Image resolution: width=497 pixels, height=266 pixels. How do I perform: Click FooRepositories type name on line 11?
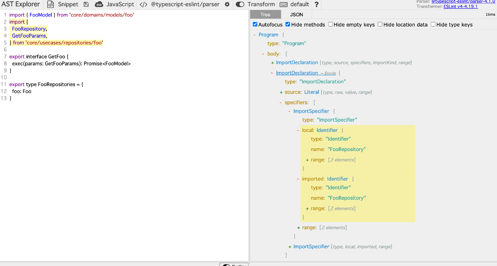(57, 84)
